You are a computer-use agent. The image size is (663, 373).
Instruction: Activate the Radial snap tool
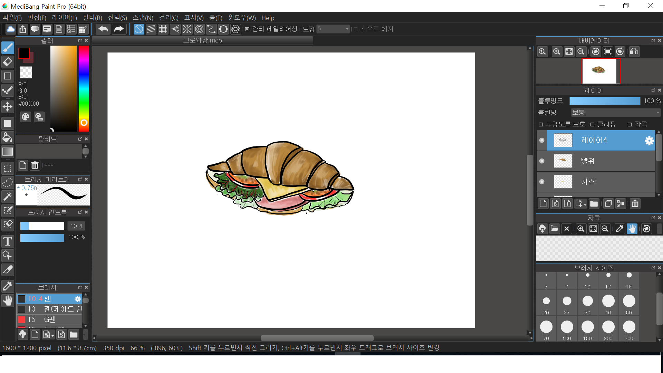tap(187, 29)
